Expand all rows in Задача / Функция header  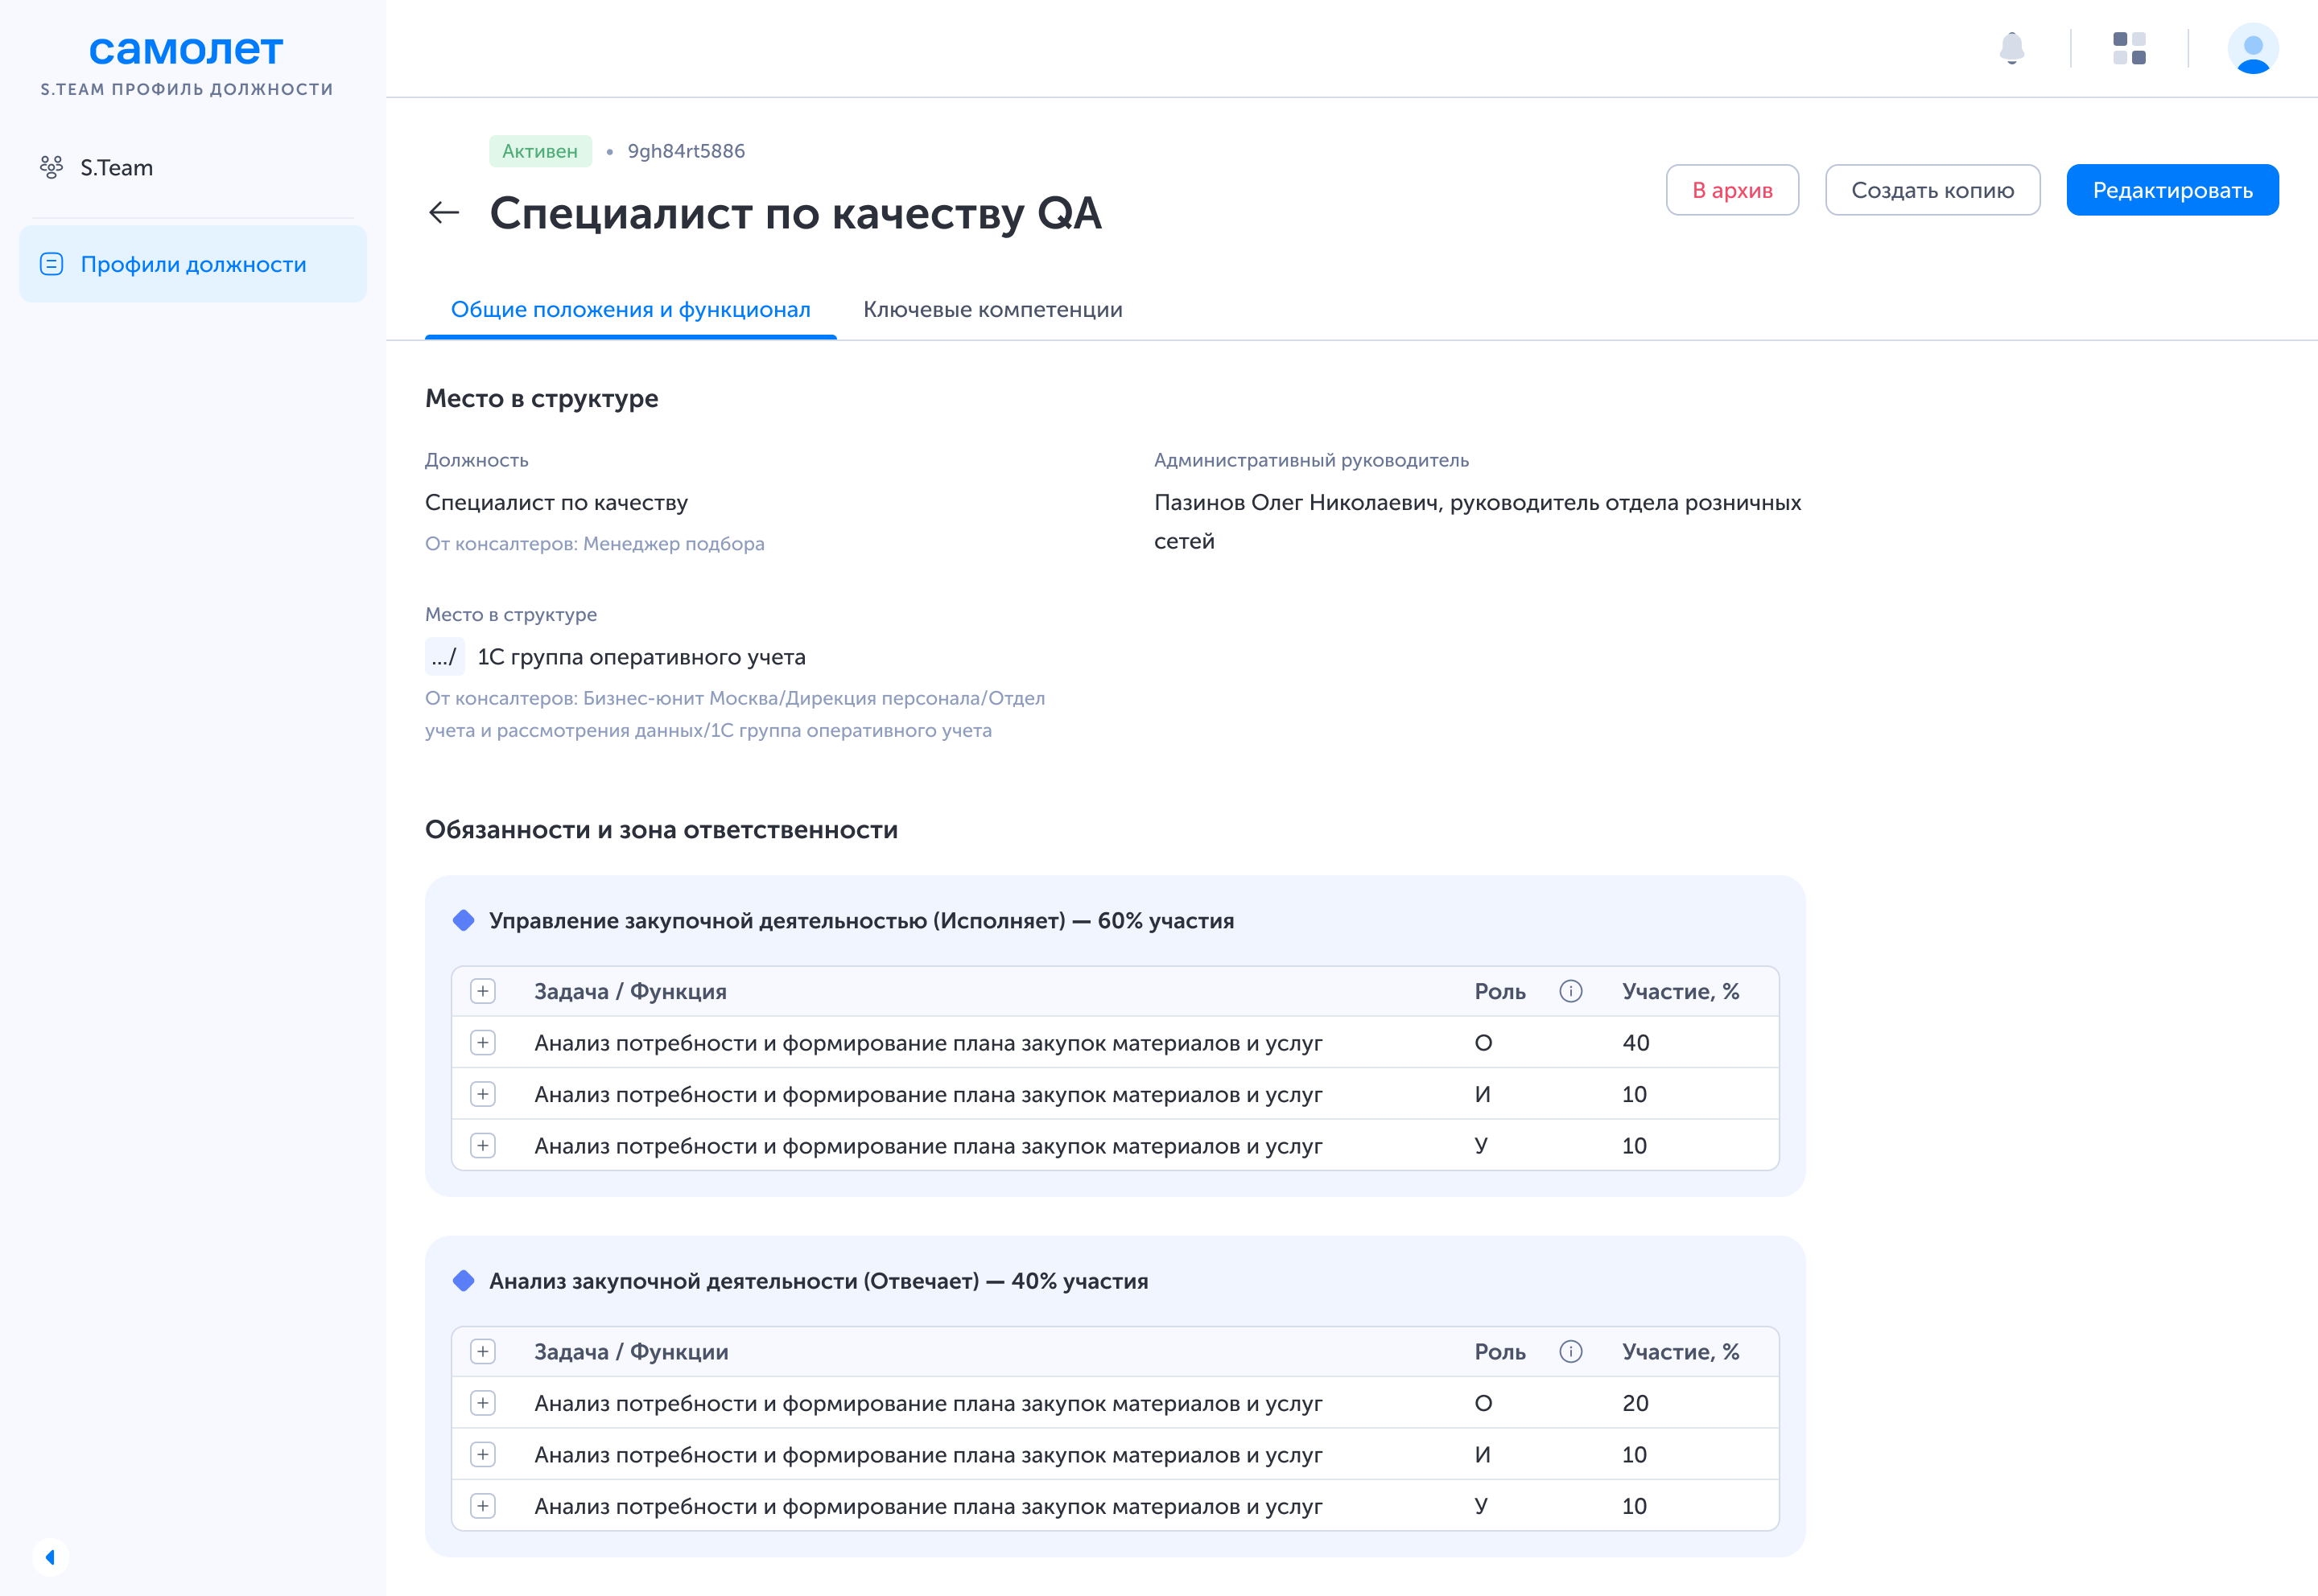point(483,991)
